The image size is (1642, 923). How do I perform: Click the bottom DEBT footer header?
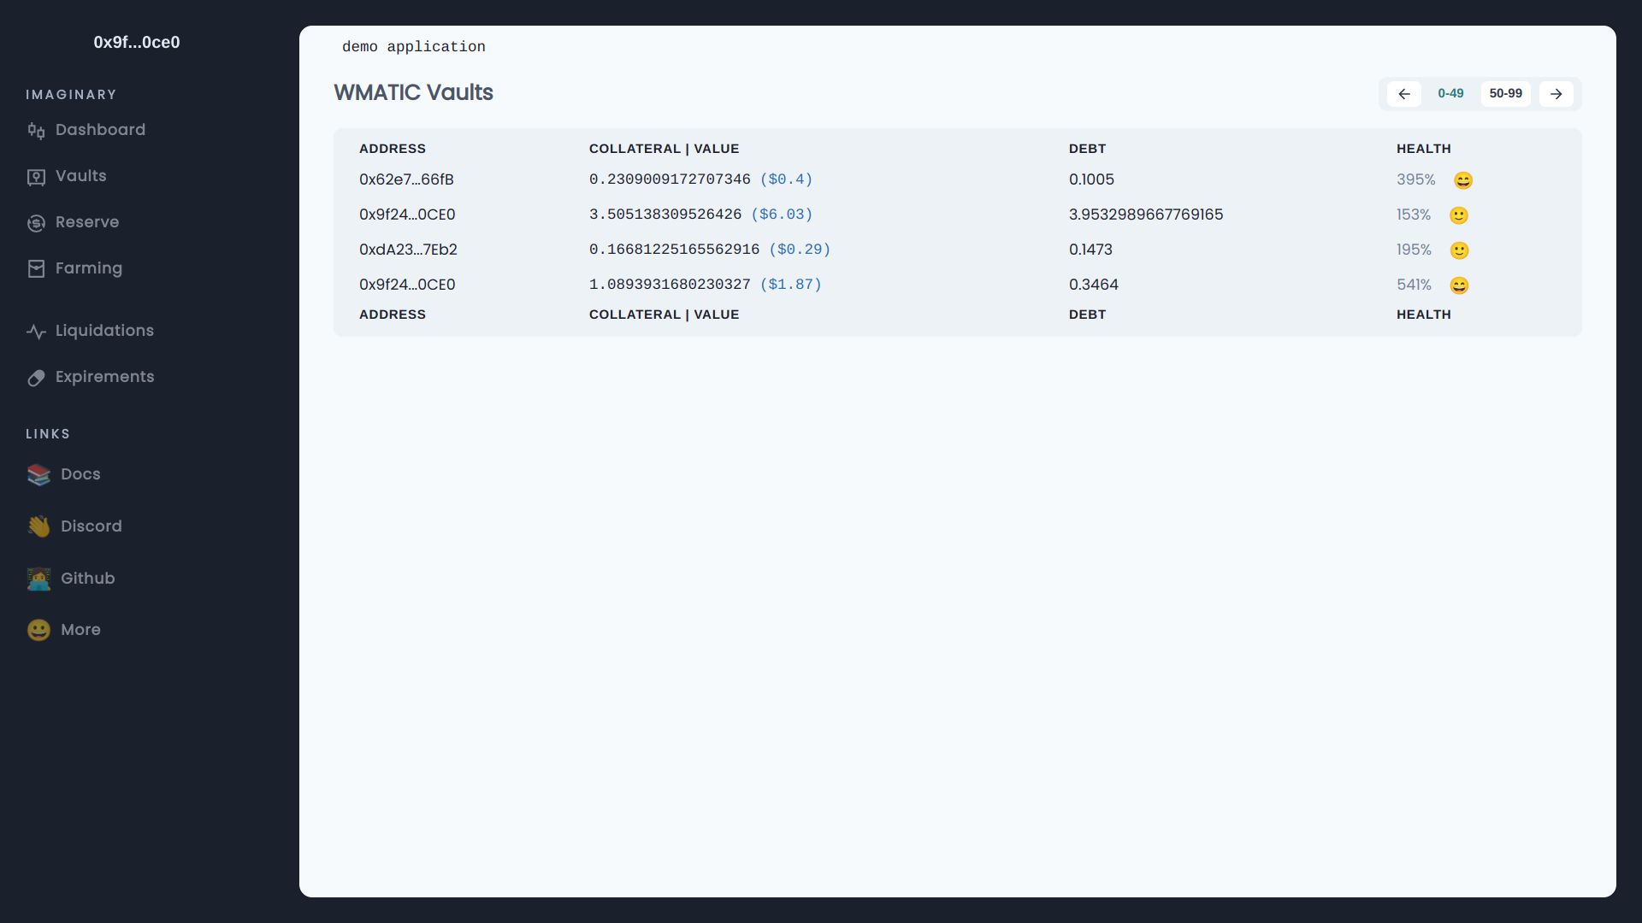(x=1087, y=315)
